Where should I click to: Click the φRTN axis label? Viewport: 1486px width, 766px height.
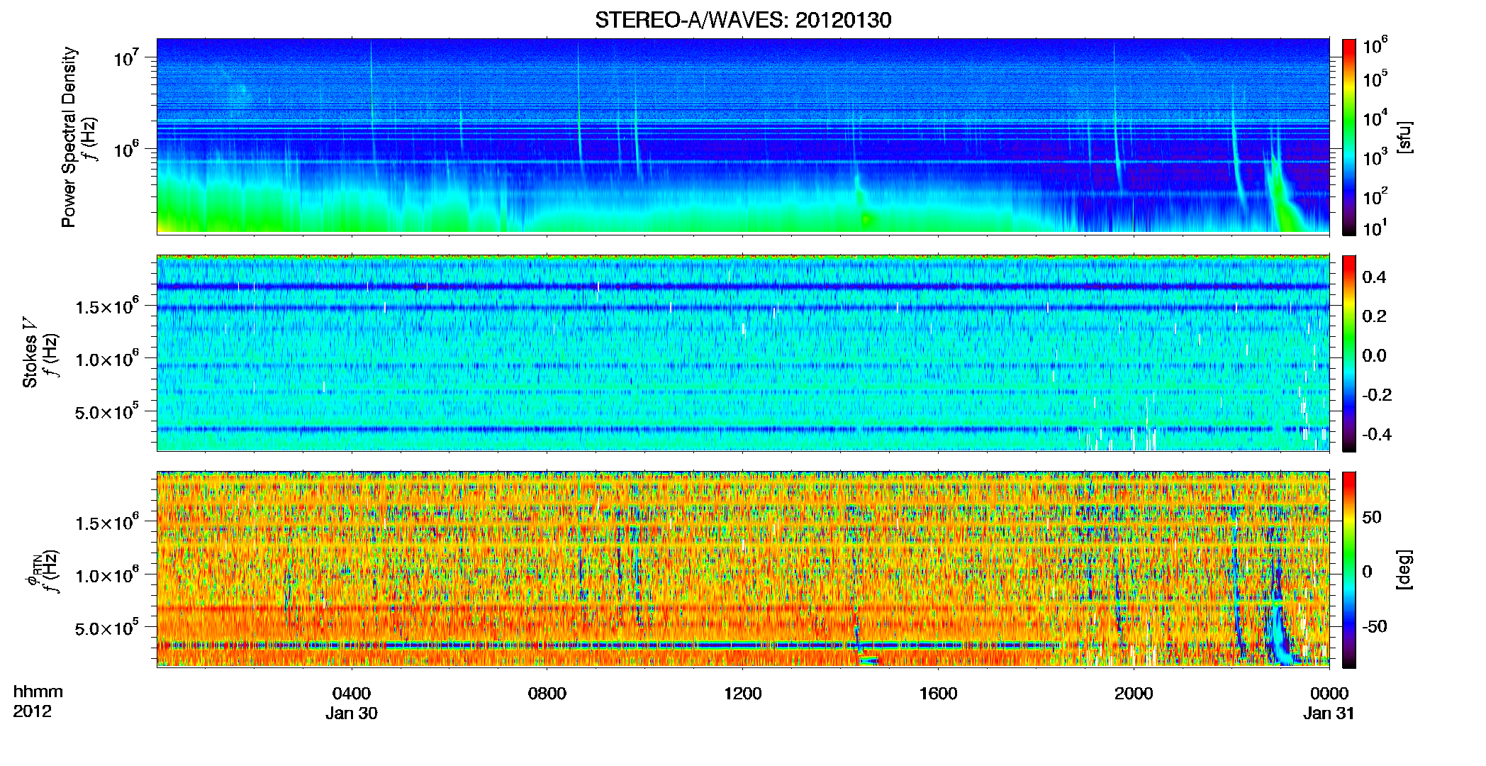pos(33,572)
